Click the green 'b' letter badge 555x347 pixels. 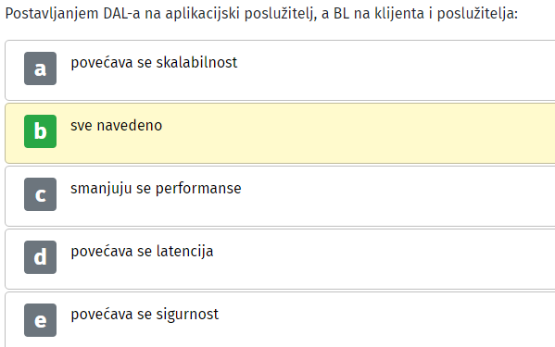[41, 131]
